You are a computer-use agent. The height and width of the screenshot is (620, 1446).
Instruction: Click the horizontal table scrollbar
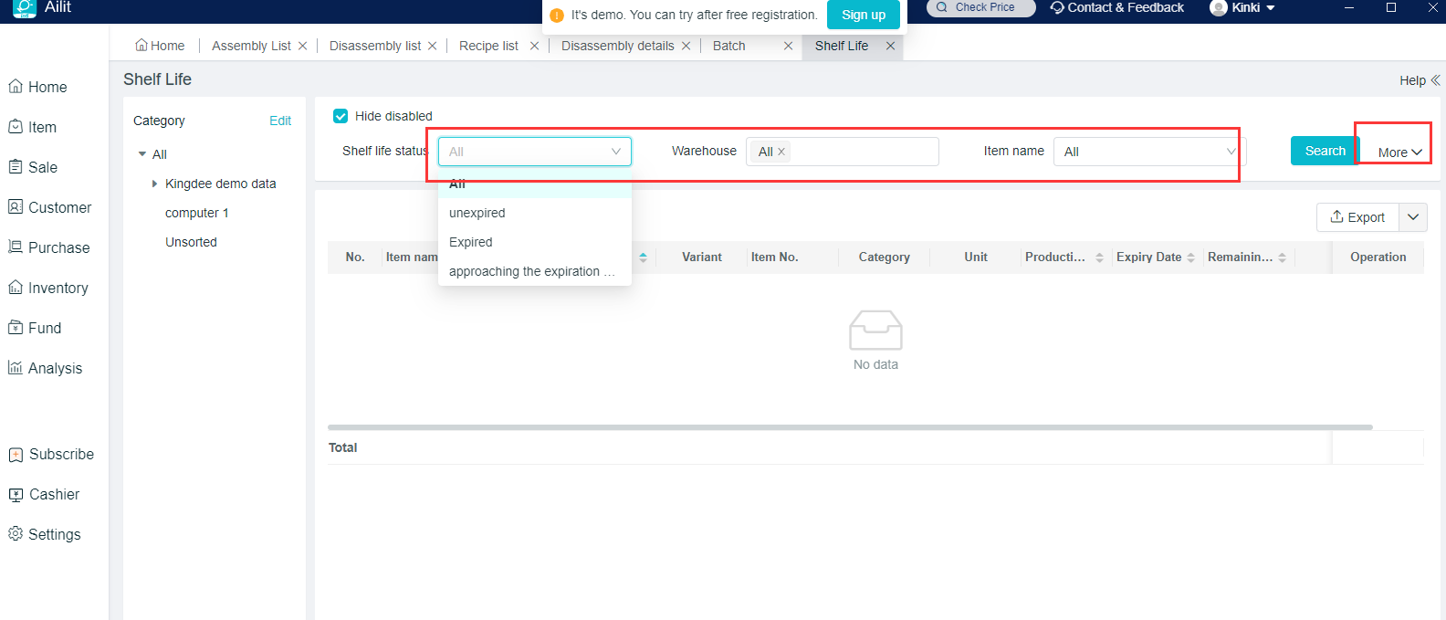click(x=849, y=426)
